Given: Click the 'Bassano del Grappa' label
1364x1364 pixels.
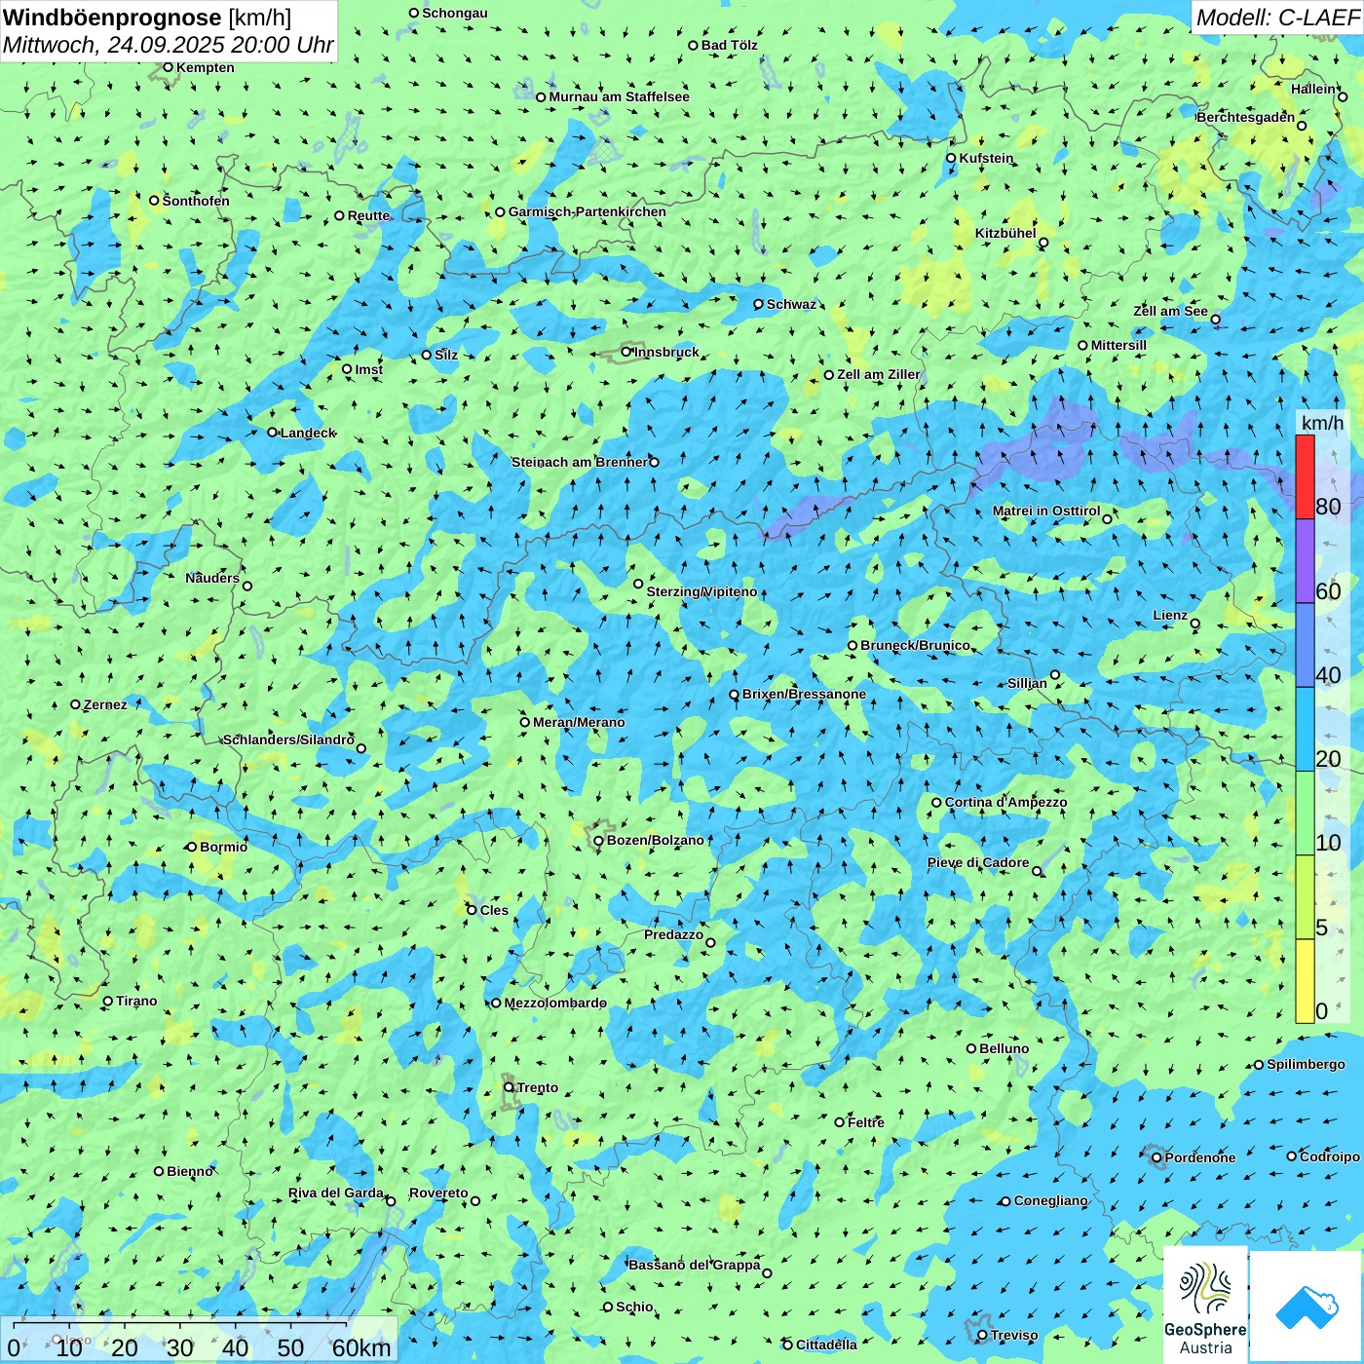Looking at the screenshot, I should pyautogui.click(x=694, y=1265).
